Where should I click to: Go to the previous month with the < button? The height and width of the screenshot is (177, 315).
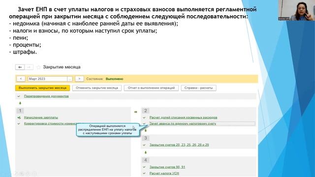(x=21, y=79)
